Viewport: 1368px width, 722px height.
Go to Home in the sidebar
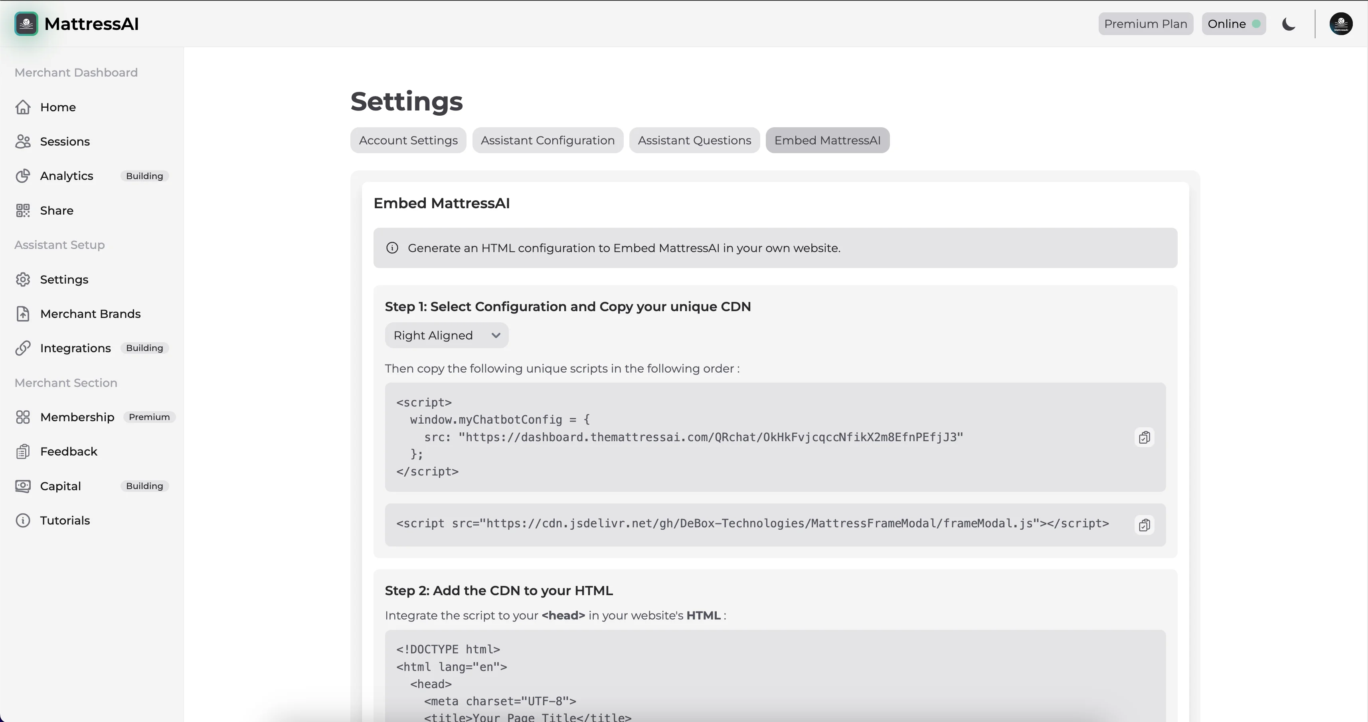click(x=58, y=107)
